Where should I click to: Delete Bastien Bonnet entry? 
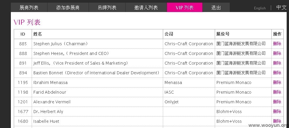point(277,73)
